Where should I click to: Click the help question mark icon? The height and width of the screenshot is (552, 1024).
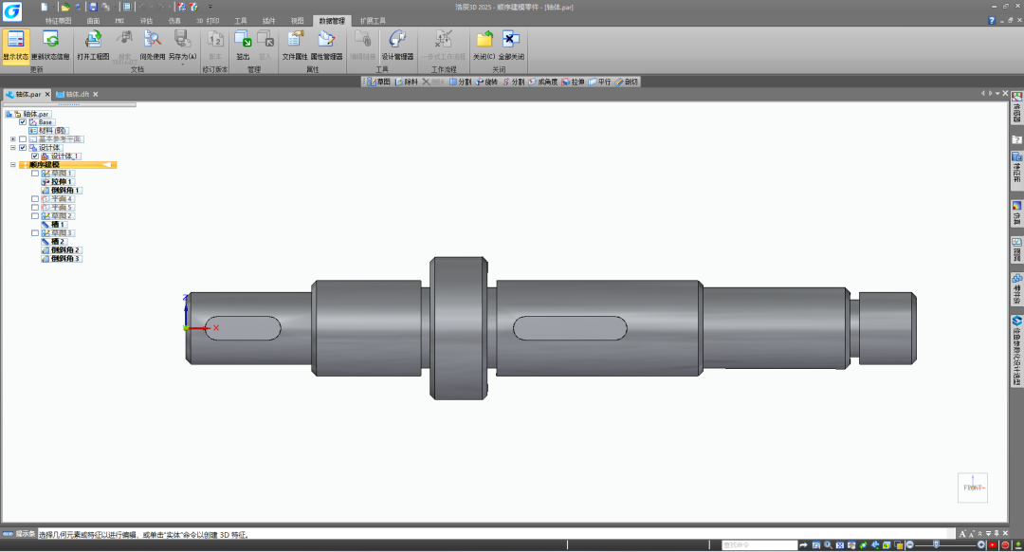pos(992,21)
